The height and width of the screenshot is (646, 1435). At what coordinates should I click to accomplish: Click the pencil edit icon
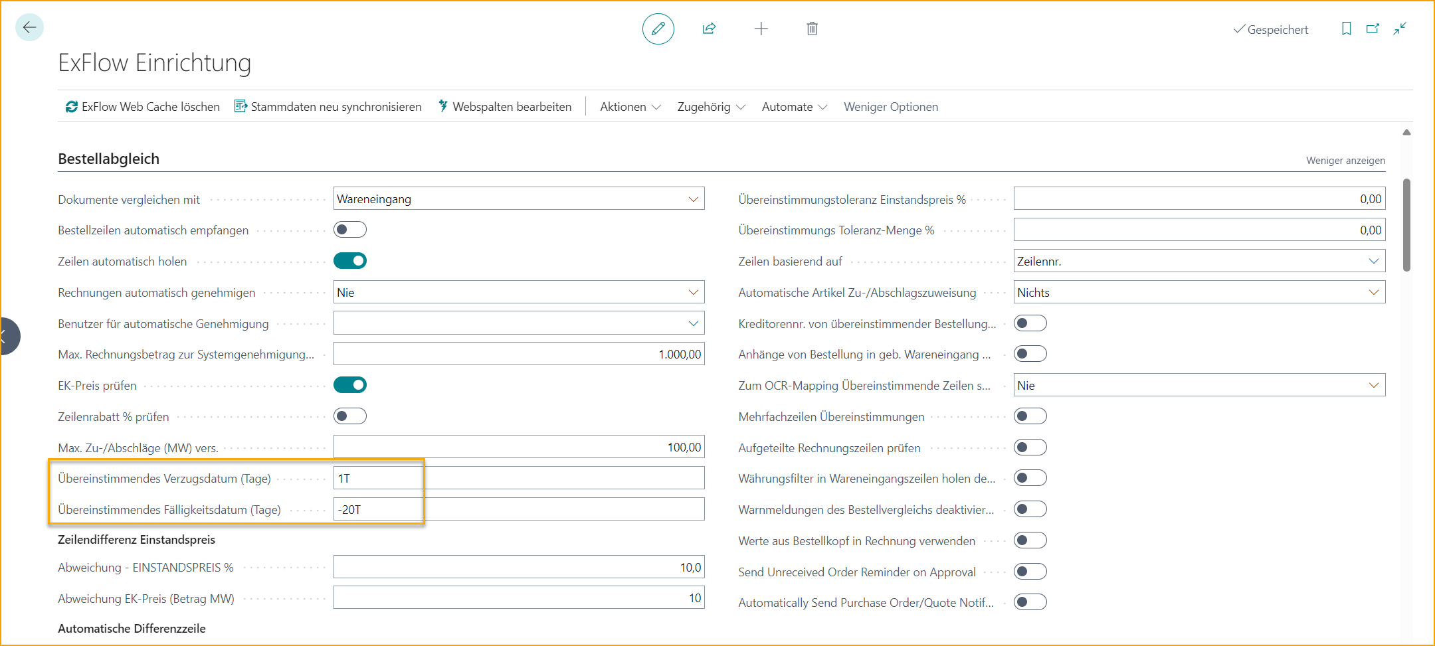tap(658, 29)
